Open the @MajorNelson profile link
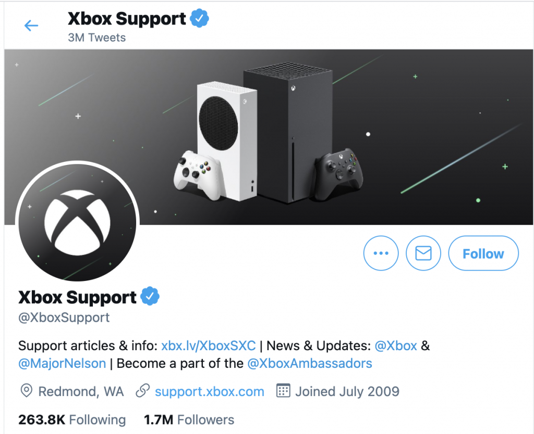The width and height of the screenshot is (534, 434). (62, 363)
